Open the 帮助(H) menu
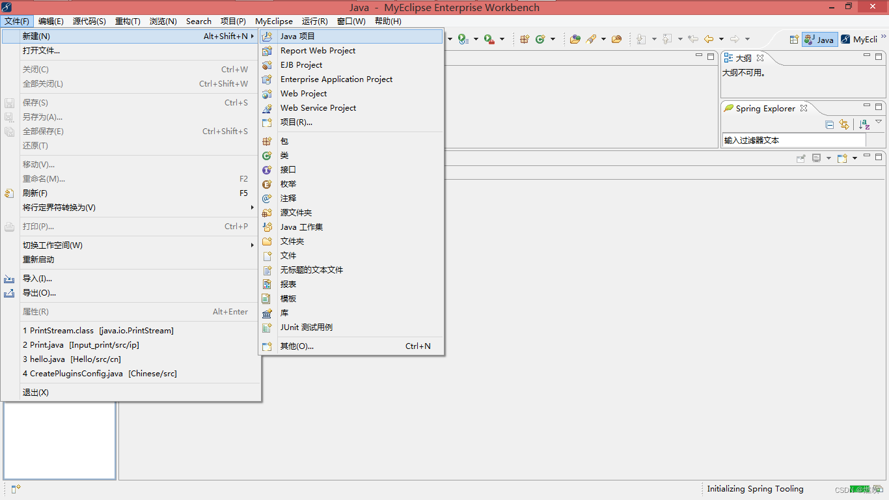This screenshot has height=500, width=889. coord(388,21)
